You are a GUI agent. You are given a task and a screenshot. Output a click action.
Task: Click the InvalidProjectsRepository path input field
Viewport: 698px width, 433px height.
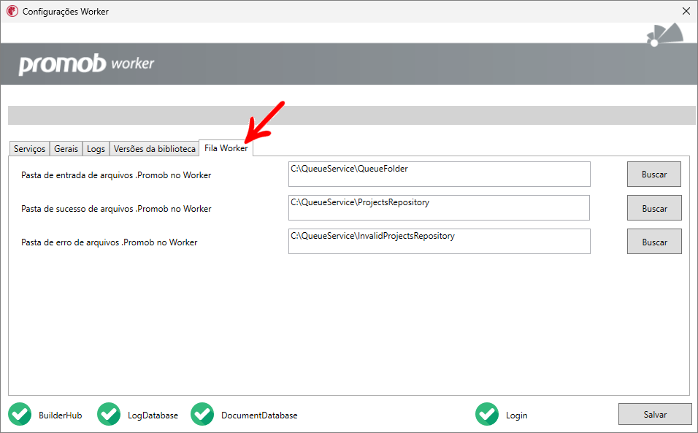pyautogui.click(x=440, y=242)
